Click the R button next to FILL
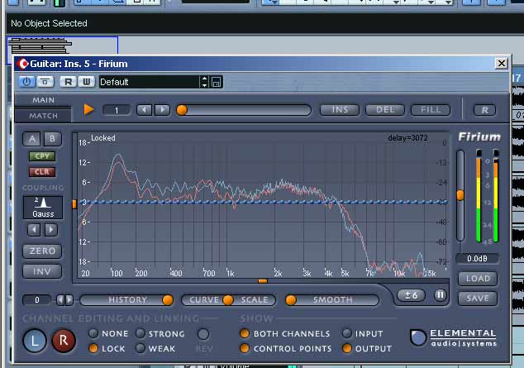The image size is (524, 368). (x=484, y=110)
